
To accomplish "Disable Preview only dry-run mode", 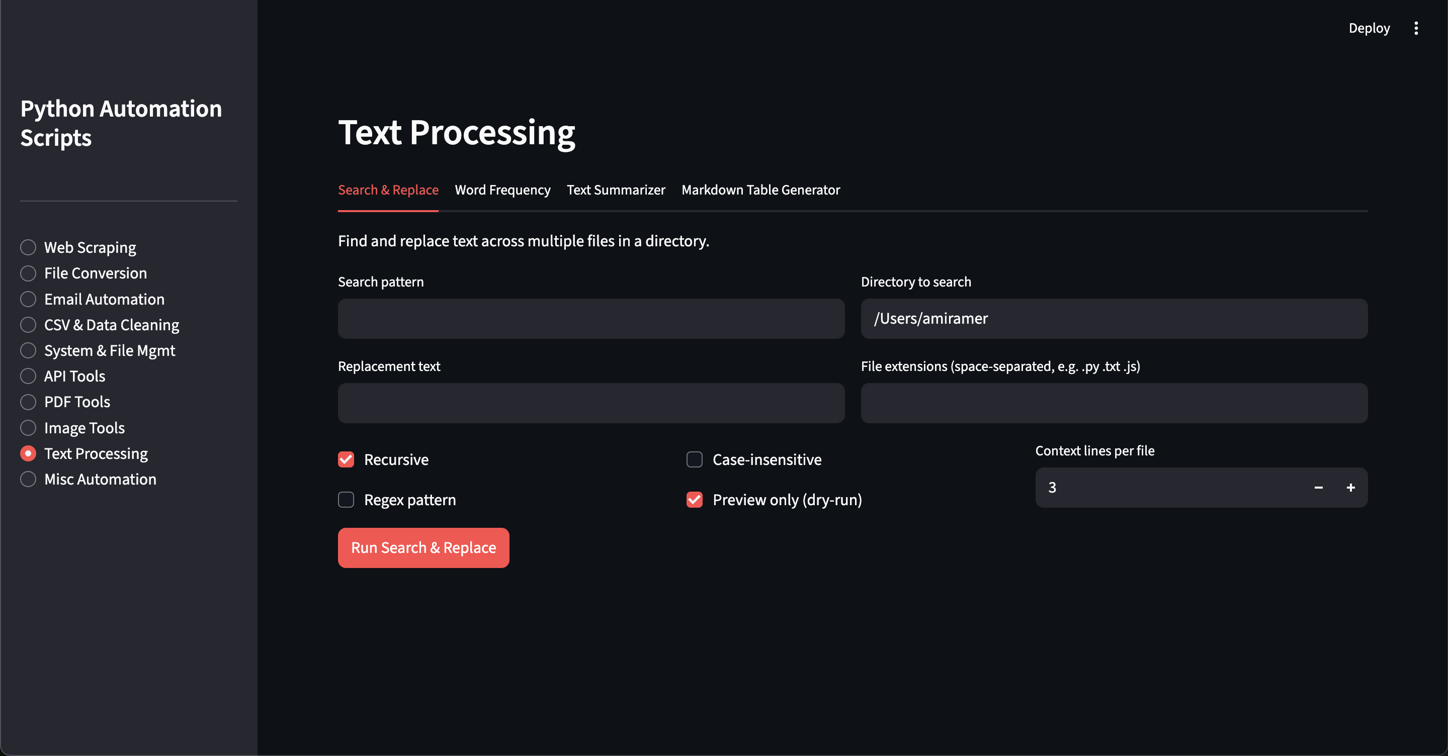I will click(694, 500).
